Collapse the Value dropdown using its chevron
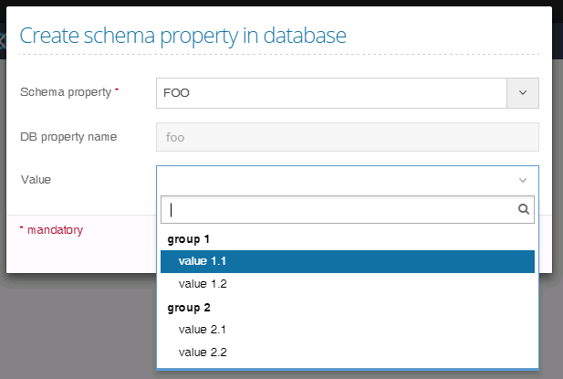Image resolution: width=563 pixels, height=379 pixels. [x=523, y=180]
